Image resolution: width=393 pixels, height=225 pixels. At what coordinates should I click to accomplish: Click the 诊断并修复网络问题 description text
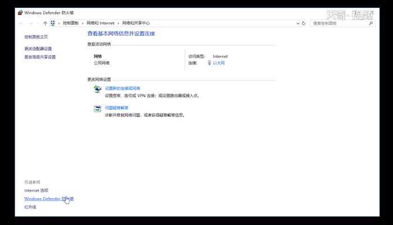(145, 115)
